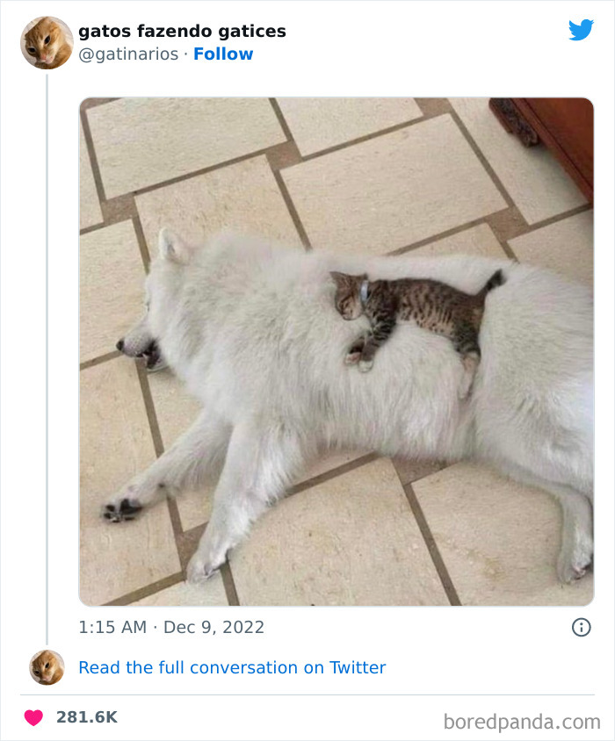This screenshot has width=615, height=741.
Task: Click the username gatos fazendo gatices
Action: pyautogui.click(x=181, y=30)
